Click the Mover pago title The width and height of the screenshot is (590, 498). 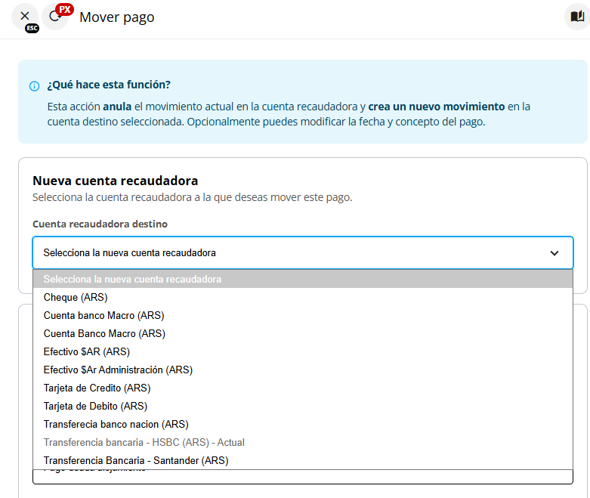coord(116,17)
